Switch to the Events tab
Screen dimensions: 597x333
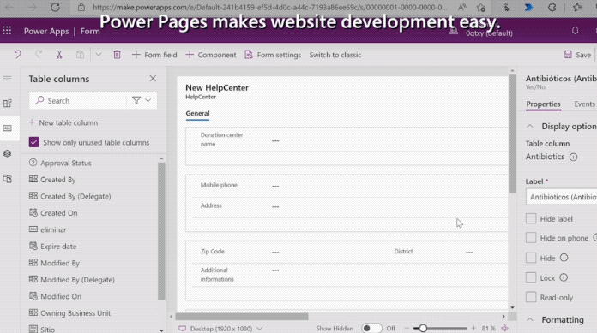click(584, 104)
